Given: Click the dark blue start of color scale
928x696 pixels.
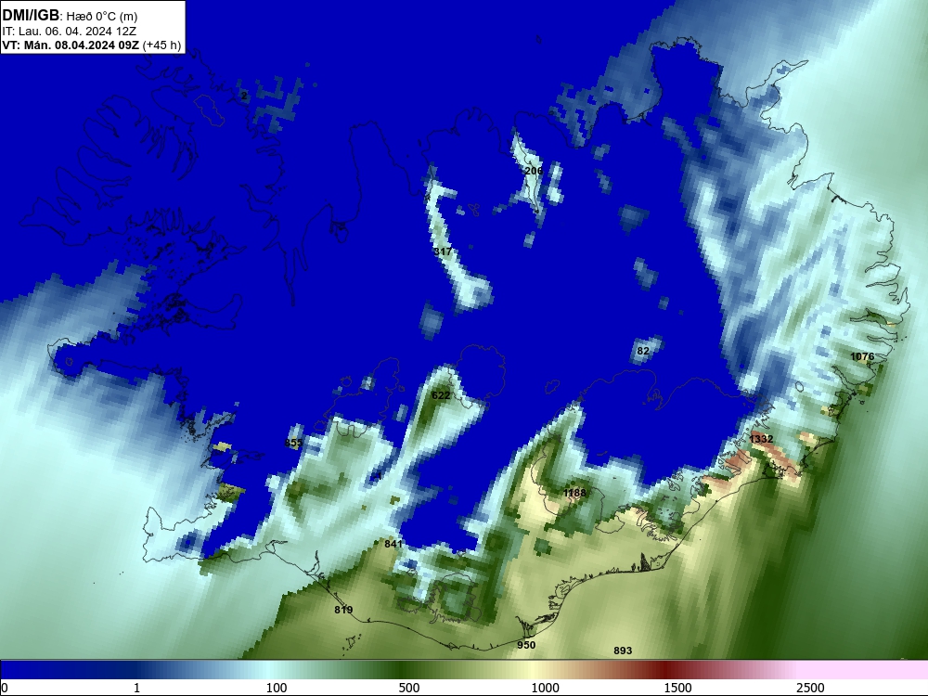Looking at the screenshot, I should pyautogui.click(x=35, y=670).
